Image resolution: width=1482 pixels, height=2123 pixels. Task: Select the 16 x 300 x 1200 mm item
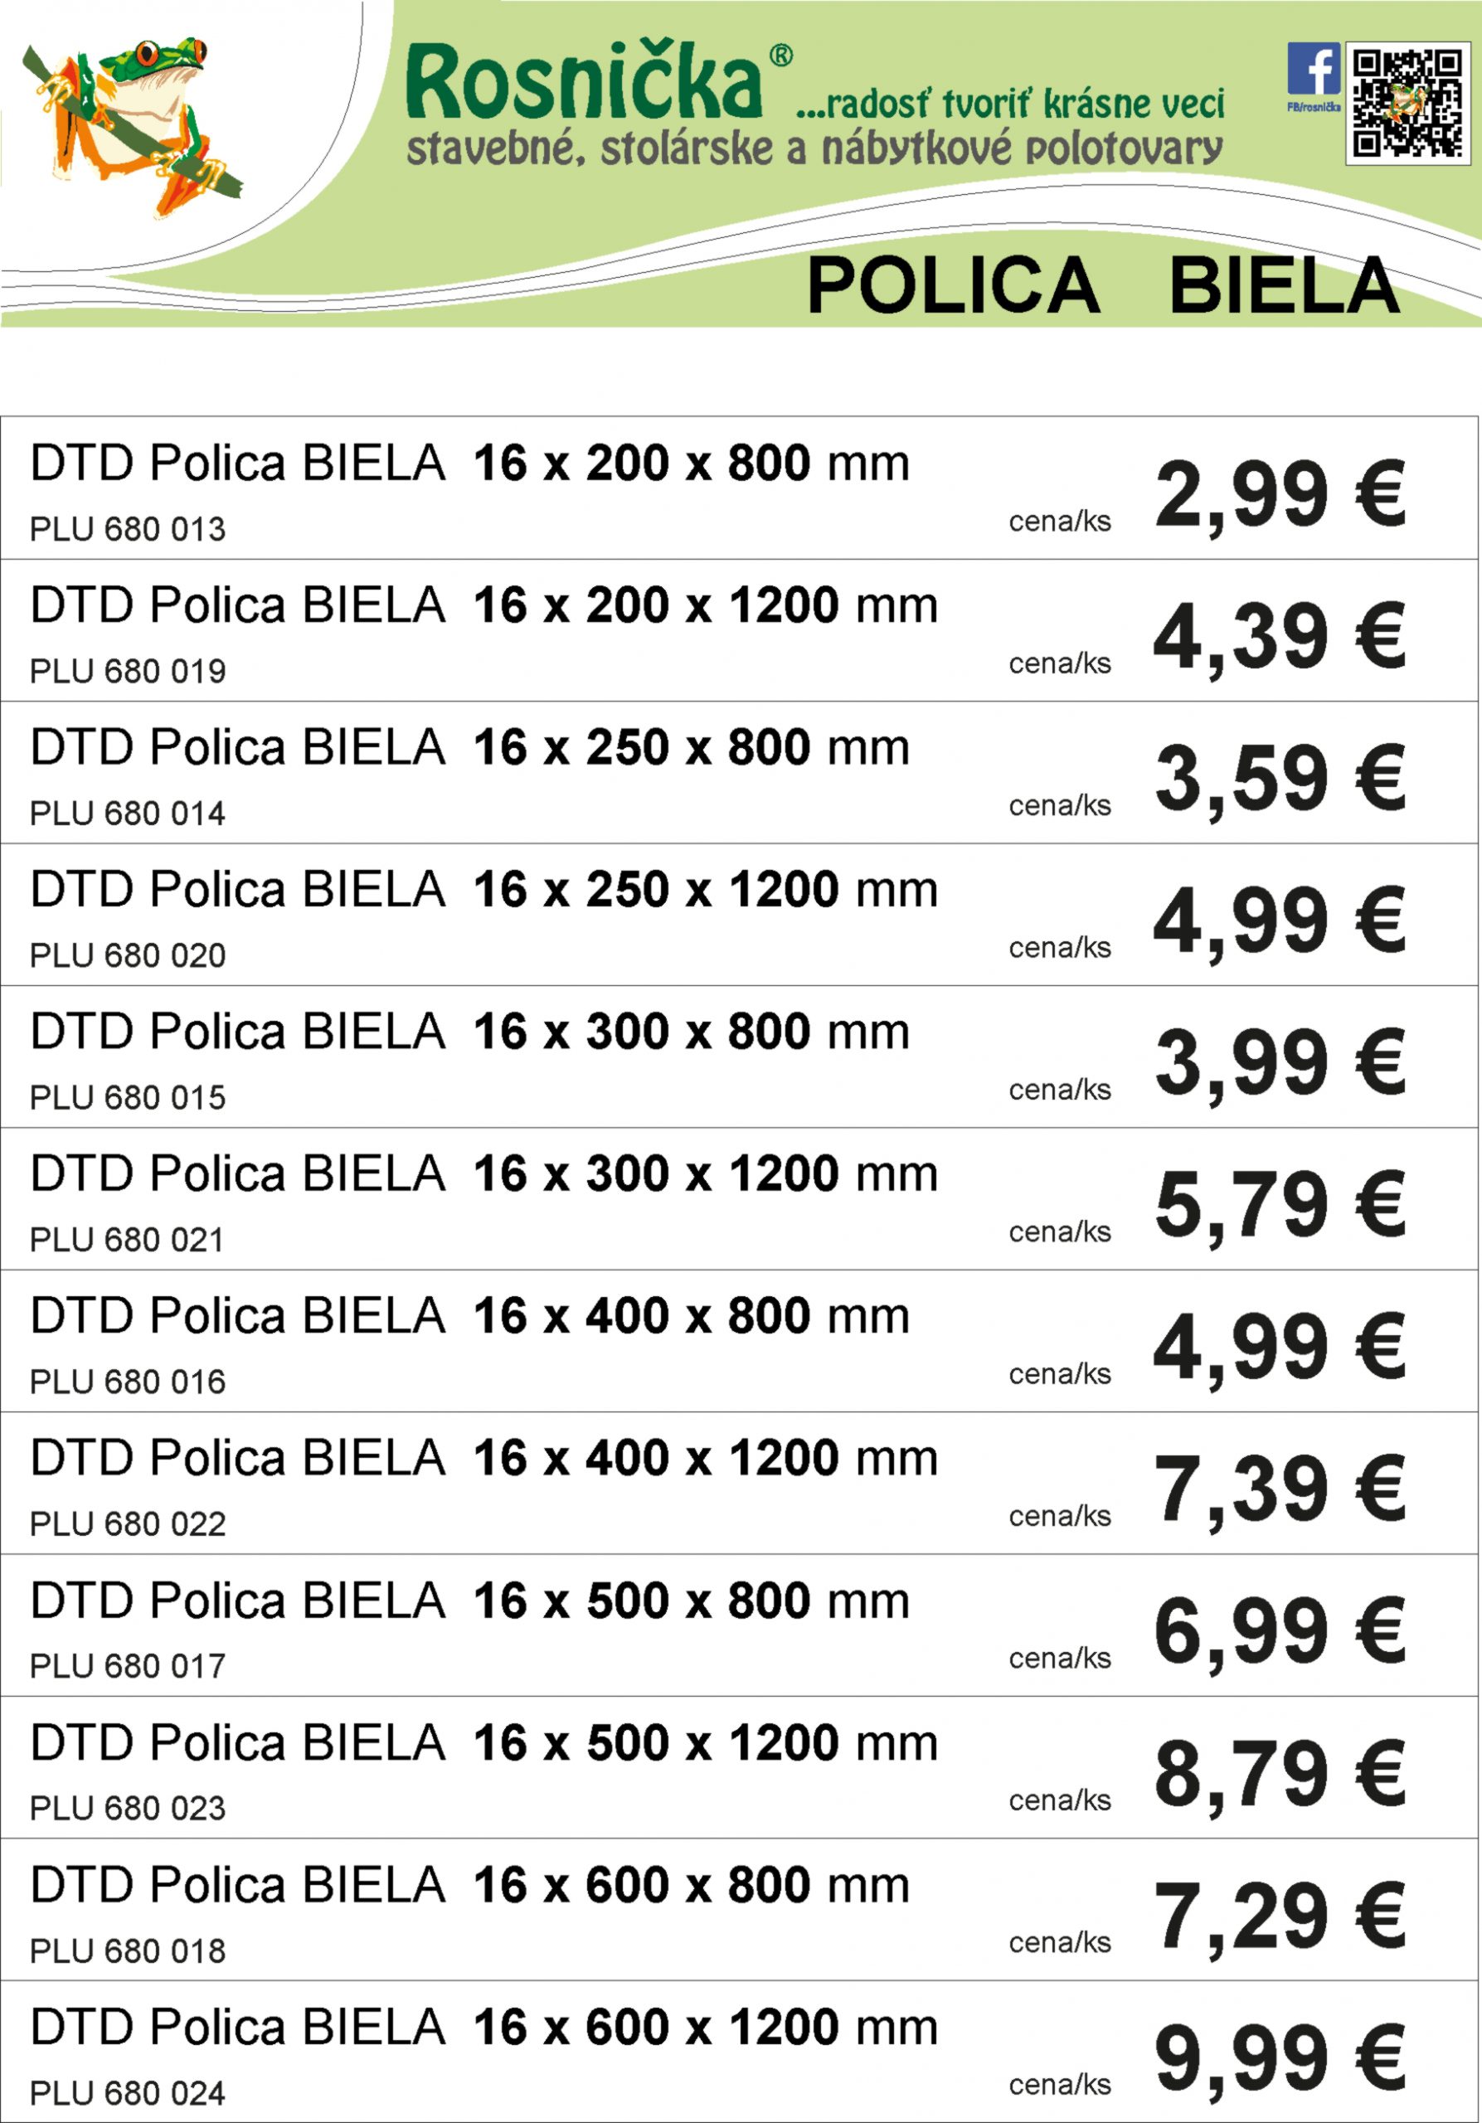click(740, 1199)
